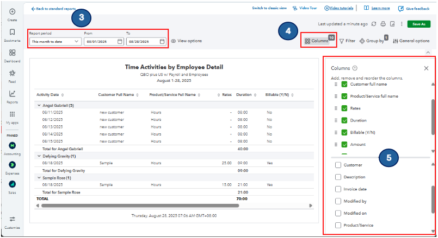Collapse the Angel Gabriell group

[x=38, y=105]
